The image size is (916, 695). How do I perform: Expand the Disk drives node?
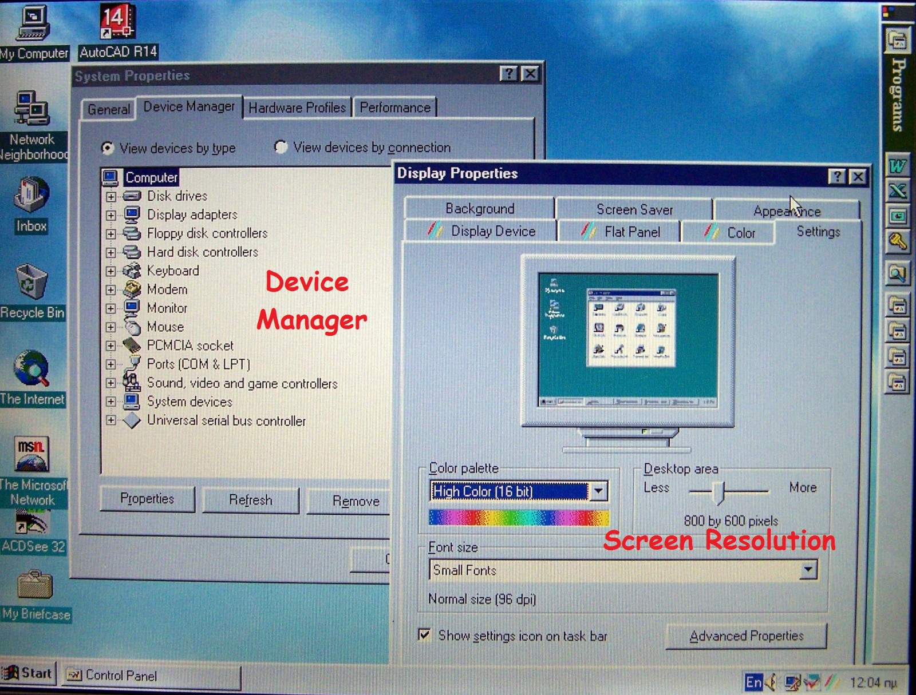click(x=111, y=197)
